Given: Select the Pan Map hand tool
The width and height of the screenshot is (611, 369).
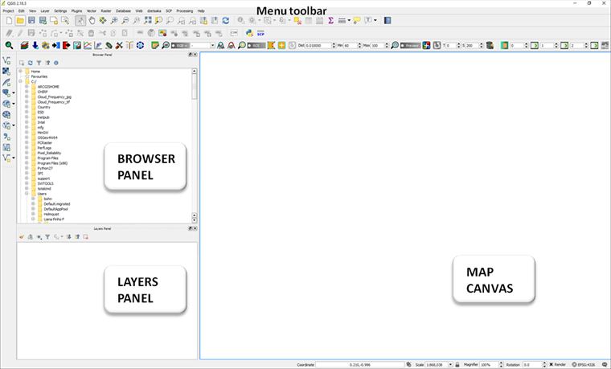Looking at the screenshot, I should click(92, 20).
